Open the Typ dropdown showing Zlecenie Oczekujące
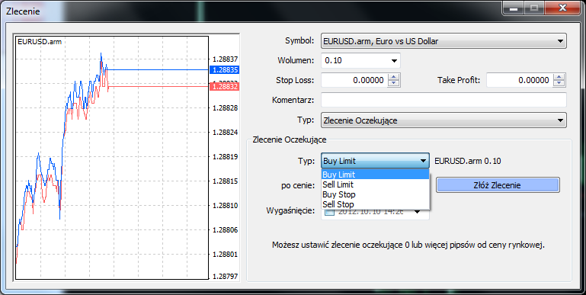The width and height of the screenshot is (586, 295). point(444,120)
